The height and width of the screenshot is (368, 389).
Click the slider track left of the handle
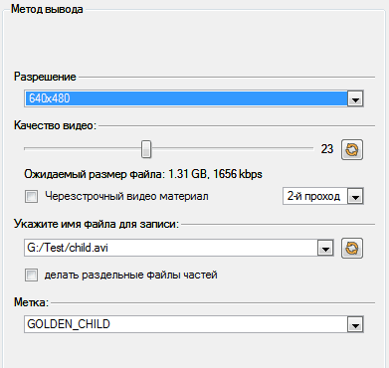coord(83,149)
